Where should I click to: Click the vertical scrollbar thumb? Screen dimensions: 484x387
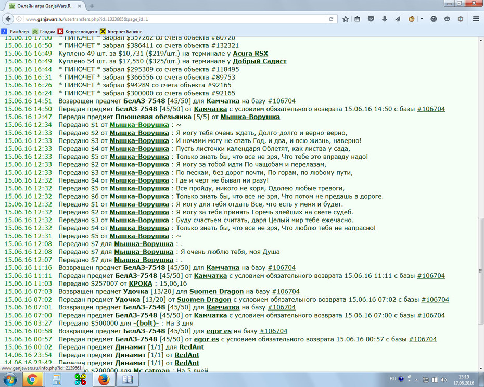click(480, 271)
